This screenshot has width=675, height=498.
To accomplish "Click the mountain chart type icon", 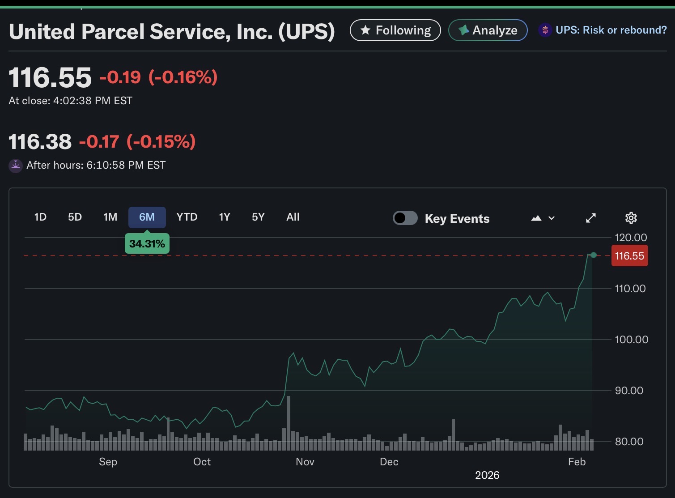I will click(x=536, y=218).
